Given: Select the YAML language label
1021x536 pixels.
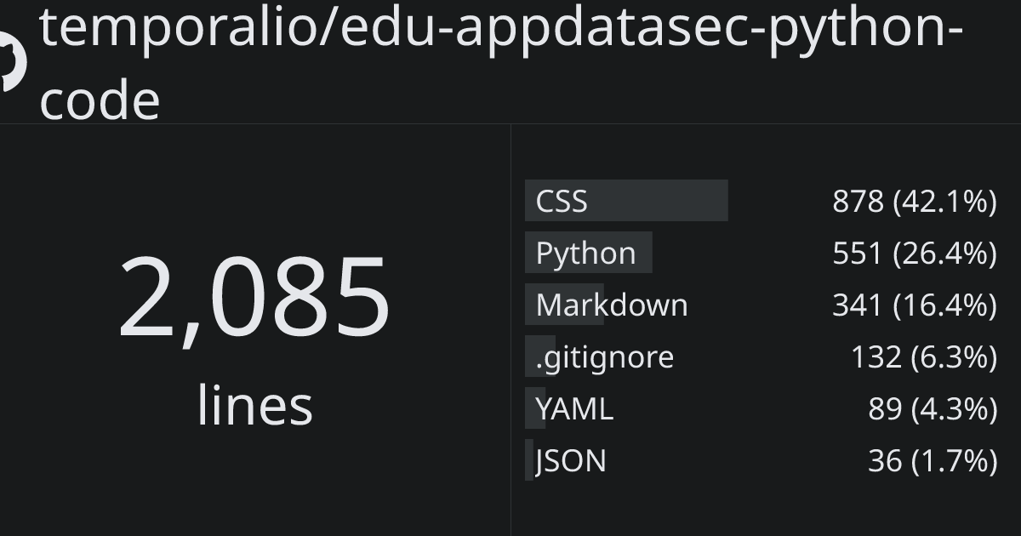Looking at the screenshot, I should click(574, 409).
